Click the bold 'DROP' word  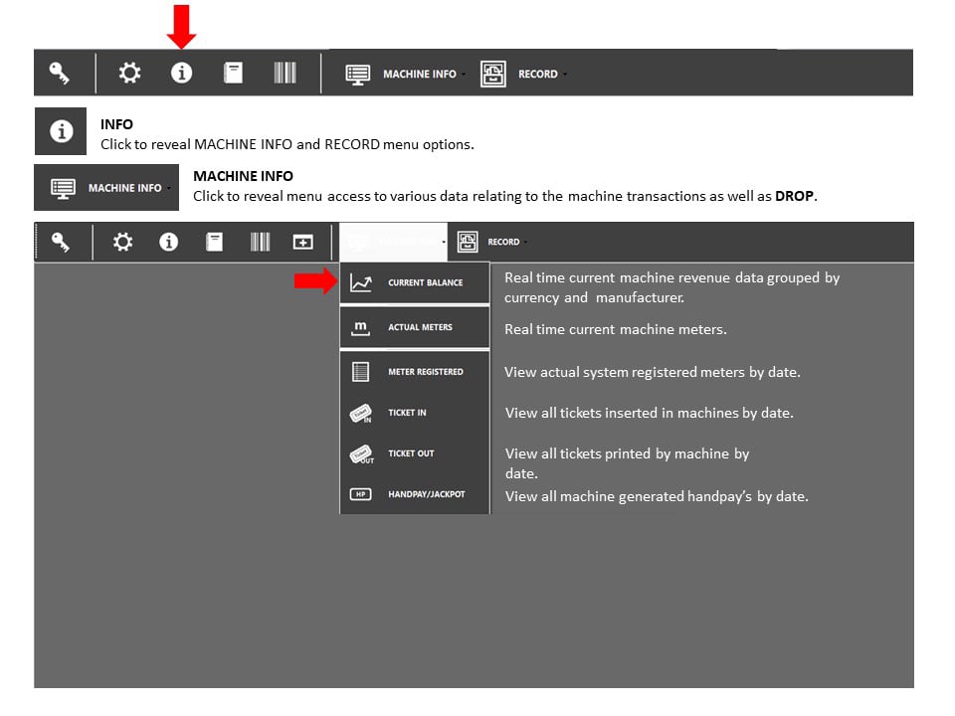[x=795, y=196]
